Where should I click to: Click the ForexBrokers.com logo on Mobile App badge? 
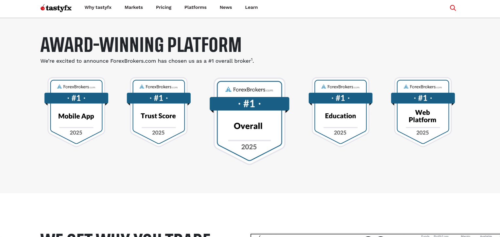pos(76,87)
